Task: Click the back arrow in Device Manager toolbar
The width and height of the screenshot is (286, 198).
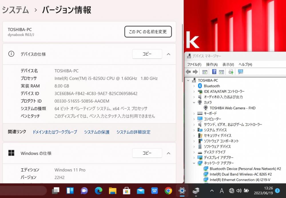Action: pyautogui.click(x=188, y=72)
